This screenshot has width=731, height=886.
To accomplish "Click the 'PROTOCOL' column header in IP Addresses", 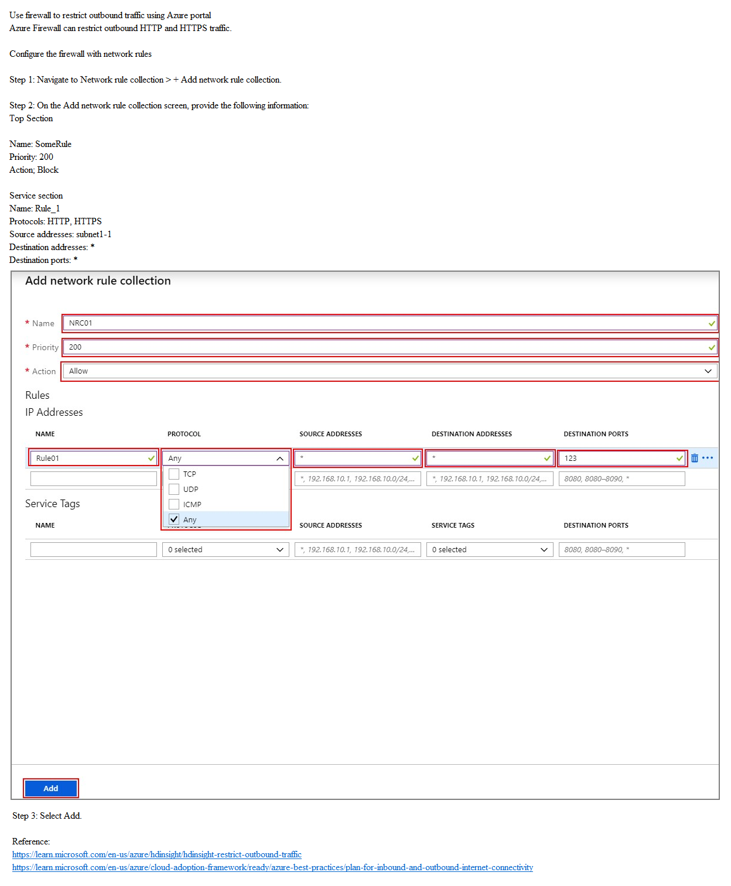I will pos(184,434).
